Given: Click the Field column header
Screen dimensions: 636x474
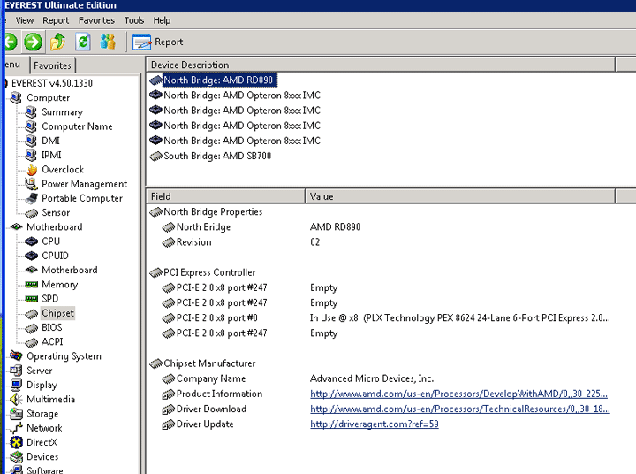Looking at the screenshot, I should pyautogui.click(x=225, y=196).
